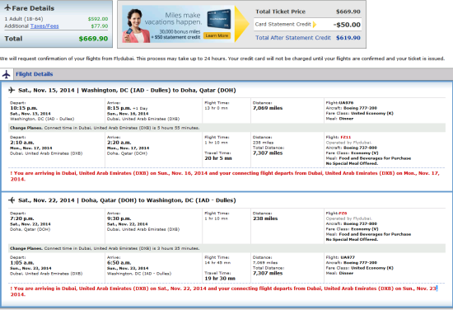Click the $669.90 Total fare amount
Image resolution: width=453 pixels, height=310 pixels.
93,39
